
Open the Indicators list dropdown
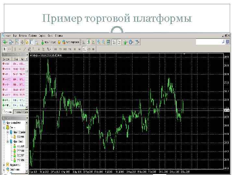pyautogui.click(x=125, y=42)
